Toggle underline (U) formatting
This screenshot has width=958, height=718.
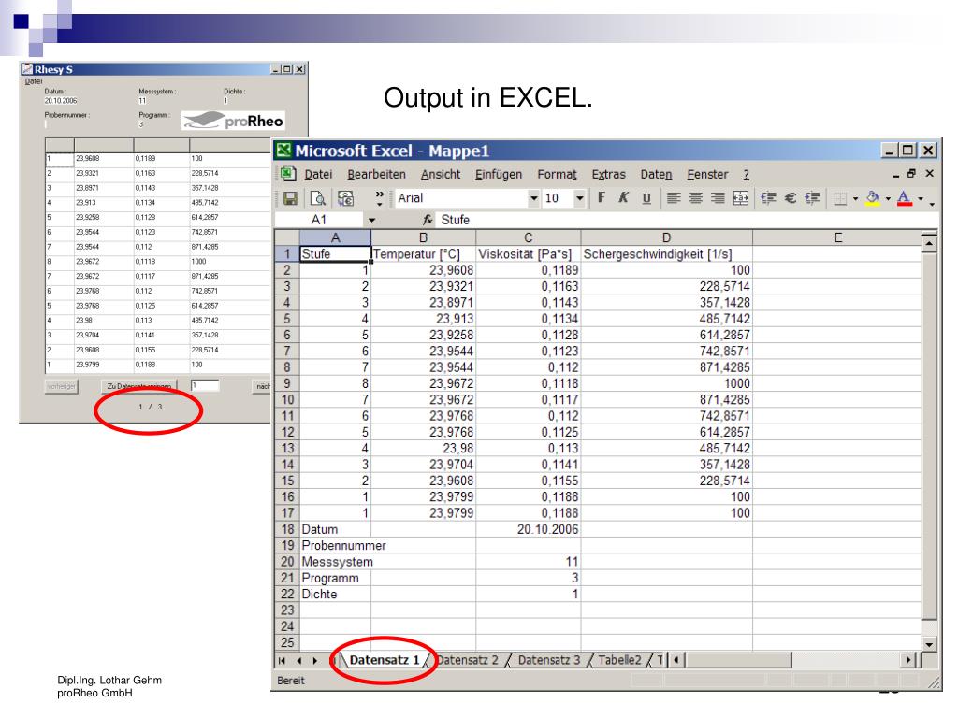[x=646, y=197]
